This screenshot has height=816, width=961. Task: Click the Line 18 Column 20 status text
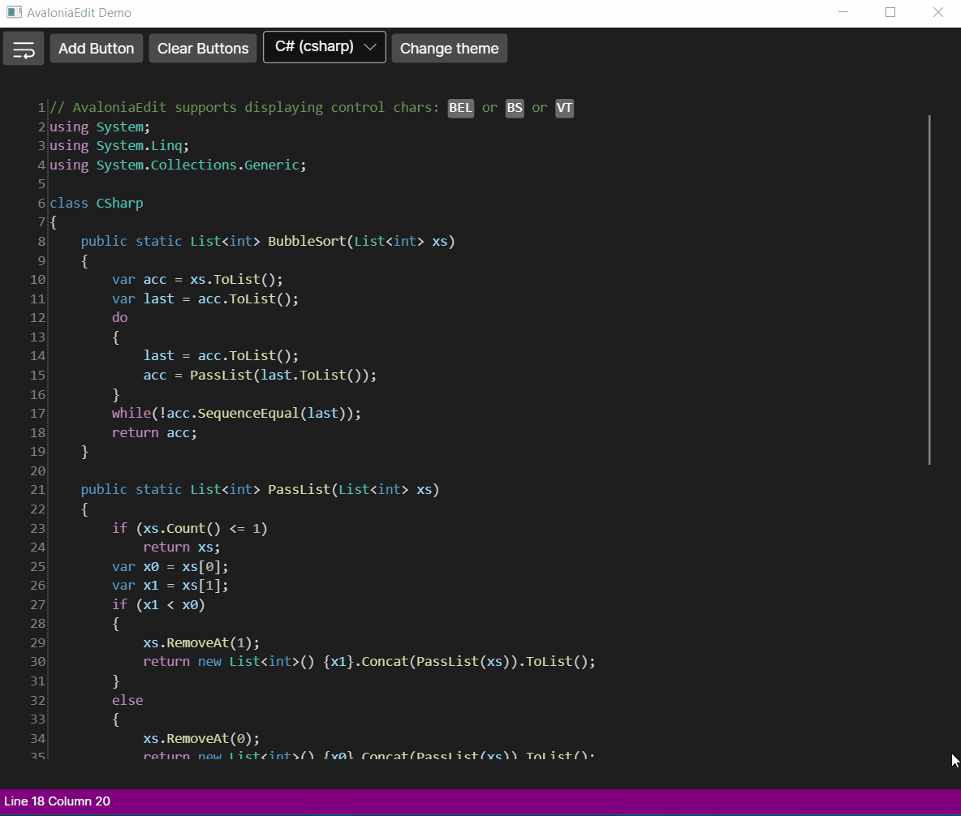point(58,801)
